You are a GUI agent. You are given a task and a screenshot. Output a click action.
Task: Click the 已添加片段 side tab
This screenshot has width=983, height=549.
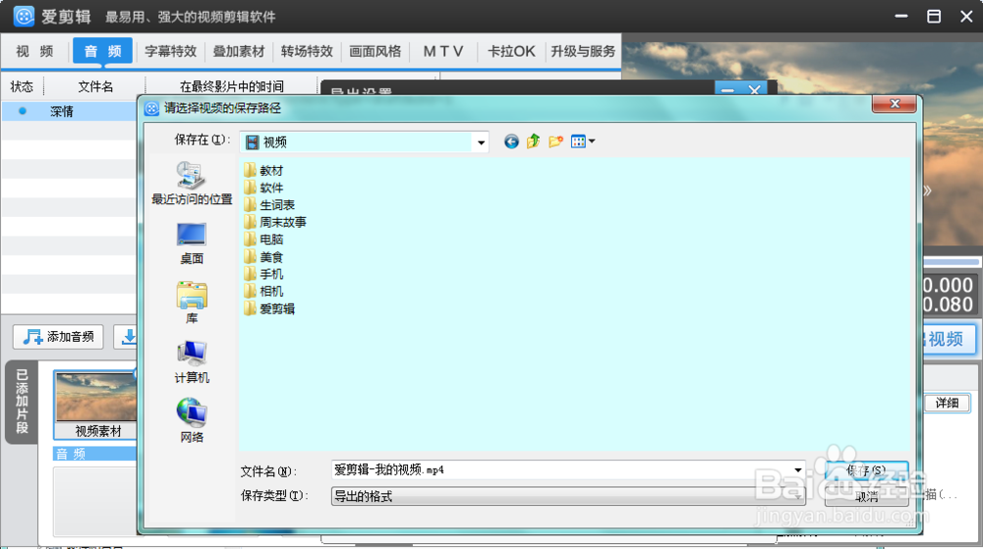pos(22,402)
